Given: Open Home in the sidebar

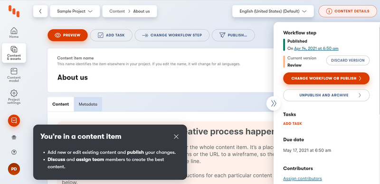Looking at the screenshot, I should point(14,33).
